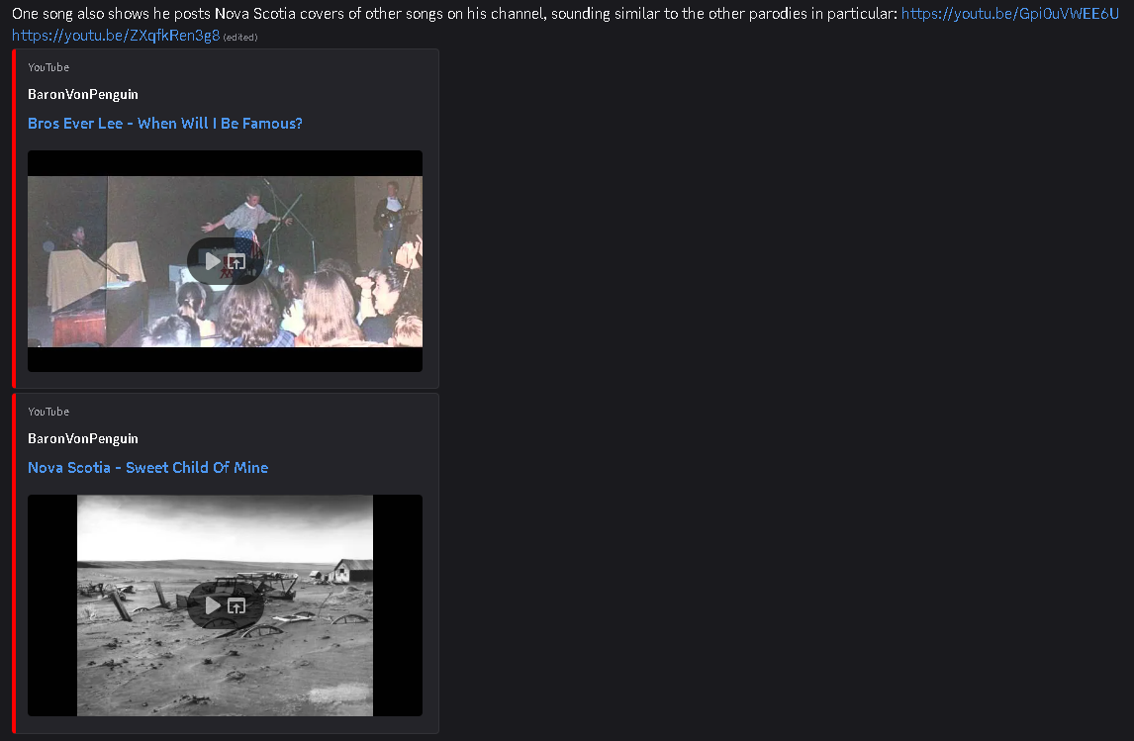
Task: Click BaronVonPenguin author in first embed
Action: click(82, 95)
